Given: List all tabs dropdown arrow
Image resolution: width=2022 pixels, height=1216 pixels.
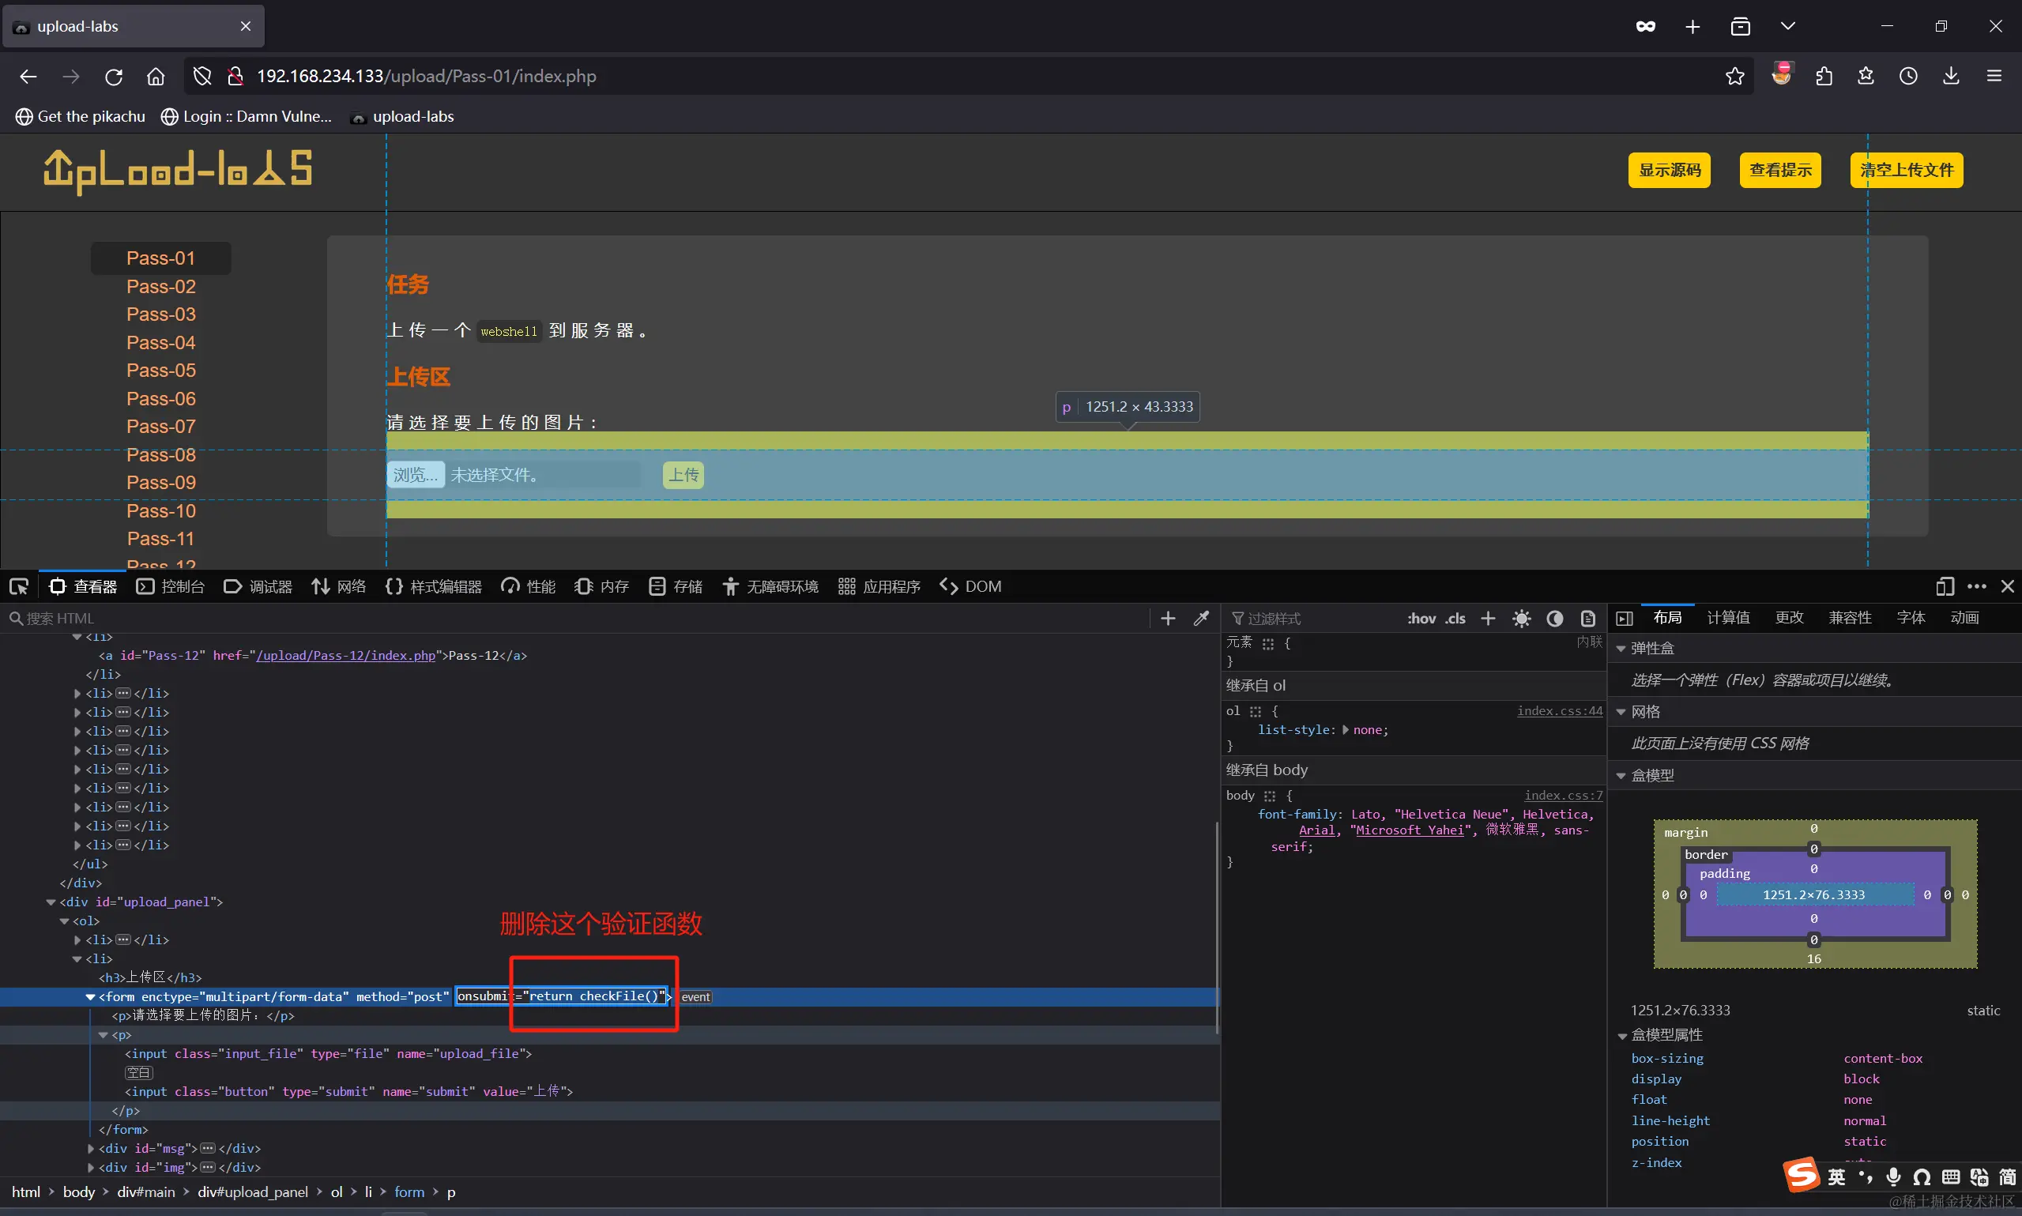Looking at the screenshot, I should click(x=1787, y=26).
